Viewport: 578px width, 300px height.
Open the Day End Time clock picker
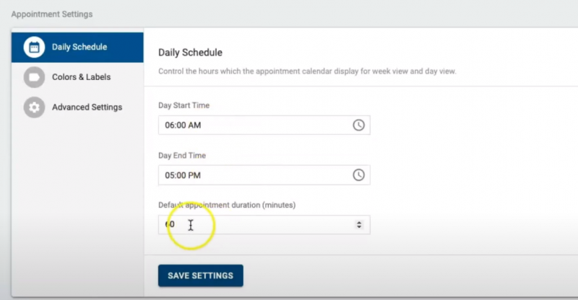point(358,175)
